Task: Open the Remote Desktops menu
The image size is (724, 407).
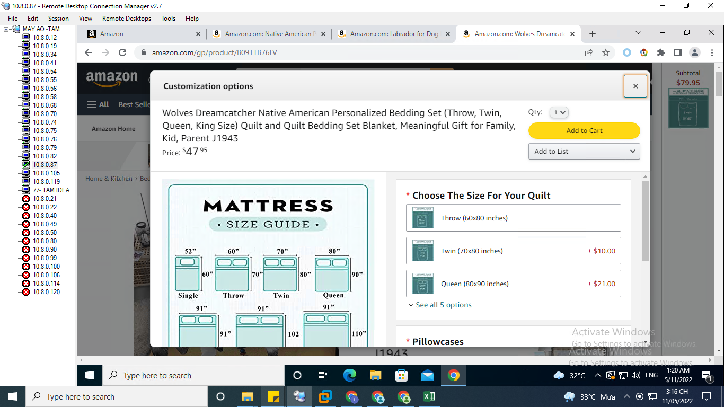Action: point(127,18)
